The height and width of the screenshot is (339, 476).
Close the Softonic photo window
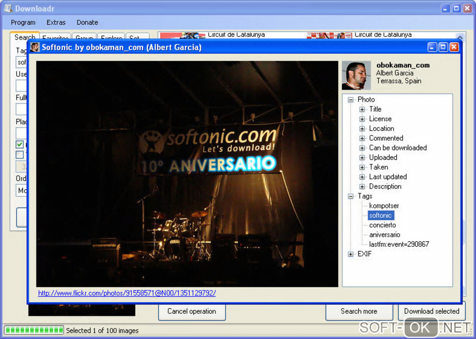[x=454, y=47]
